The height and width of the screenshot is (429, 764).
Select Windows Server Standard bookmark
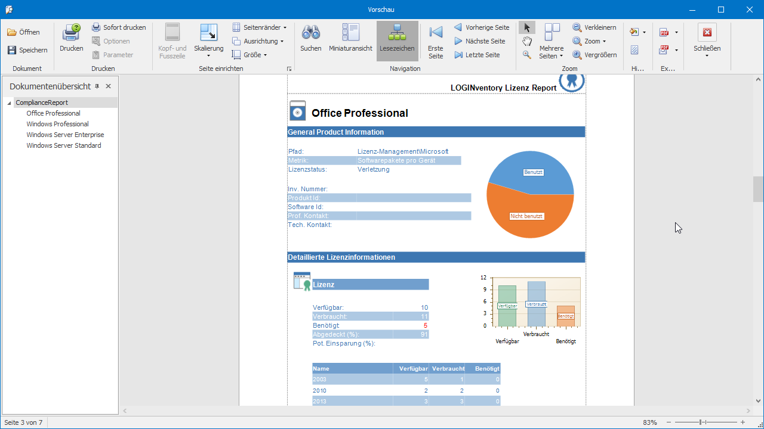click(x=64, y=145)
